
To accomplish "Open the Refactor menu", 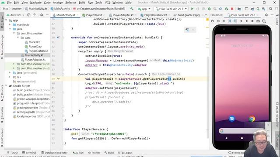I will [70, 3].
